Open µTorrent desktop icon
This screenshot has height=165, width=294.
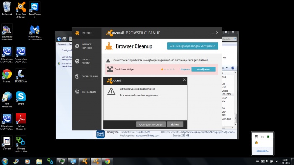7,143
